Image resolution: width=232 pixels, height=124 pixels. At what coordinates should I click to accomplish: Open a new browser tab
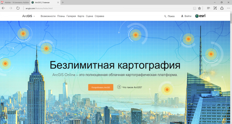pos(63,2)
